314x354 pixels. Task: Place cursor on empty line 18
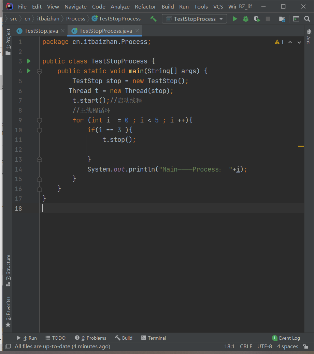point(172,208)
